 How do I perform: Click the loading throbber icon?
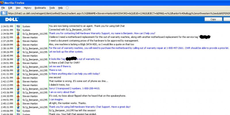pos(67,8)
